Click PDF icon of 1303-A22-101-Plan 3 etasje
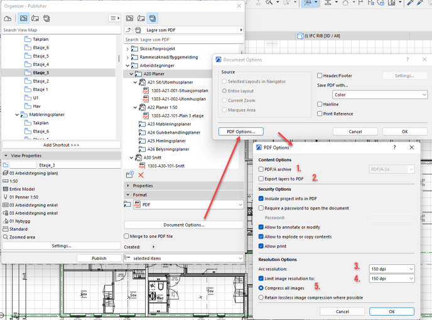This screenshot has height=320, width=432. pyautogui.click(x=146, y=115)
